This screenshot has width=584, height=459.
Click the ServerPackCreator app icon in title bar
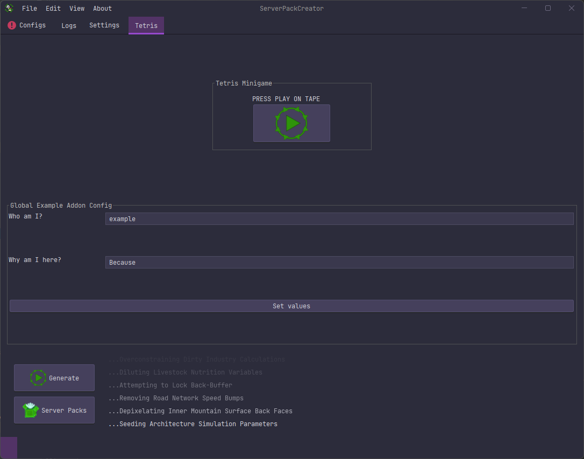coord(9,8)
